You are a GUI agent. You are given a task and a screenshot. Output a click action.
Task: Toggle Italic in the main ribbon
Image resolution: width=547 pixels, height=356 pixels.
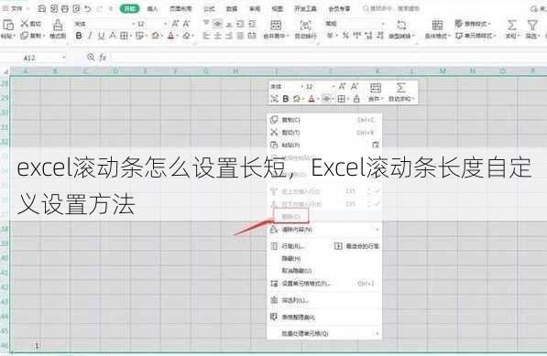(90, 36)
